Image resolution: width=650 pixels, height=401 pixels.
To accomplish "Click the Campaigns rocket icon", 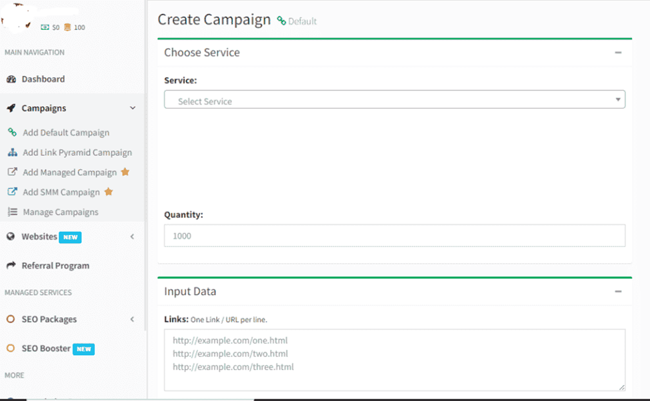I will click(x=11, y=108).
